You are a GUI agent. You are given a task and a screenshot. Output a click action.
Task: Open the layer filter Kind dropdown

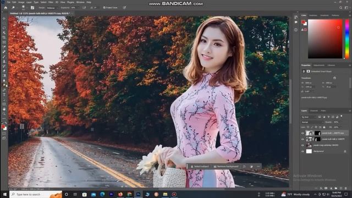(309, 117)
